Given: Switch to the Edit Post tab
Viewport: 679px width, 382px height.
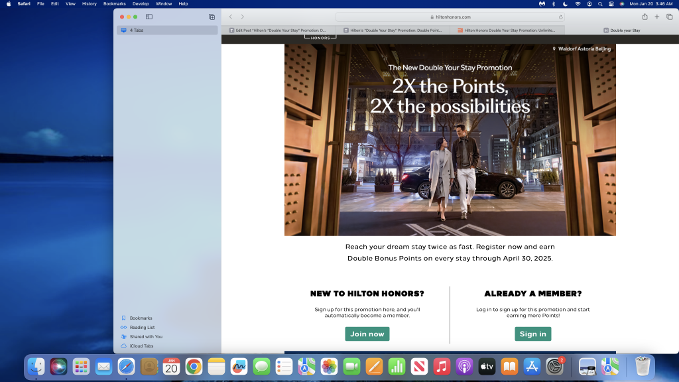Looking at the screenshot, I should (x=279, y=31).
